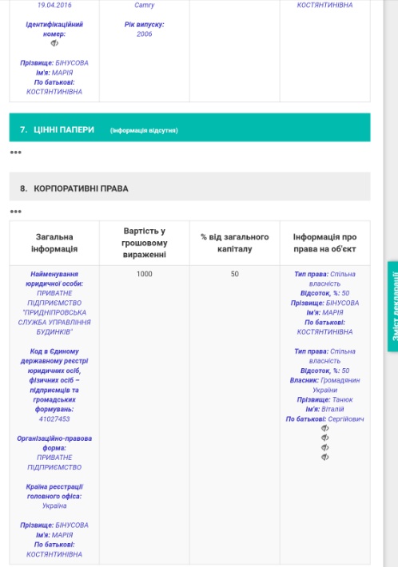This screenshot has height=567, width=398.
Task: Click the label Рік випуску
Action: (x=145, y=25)
